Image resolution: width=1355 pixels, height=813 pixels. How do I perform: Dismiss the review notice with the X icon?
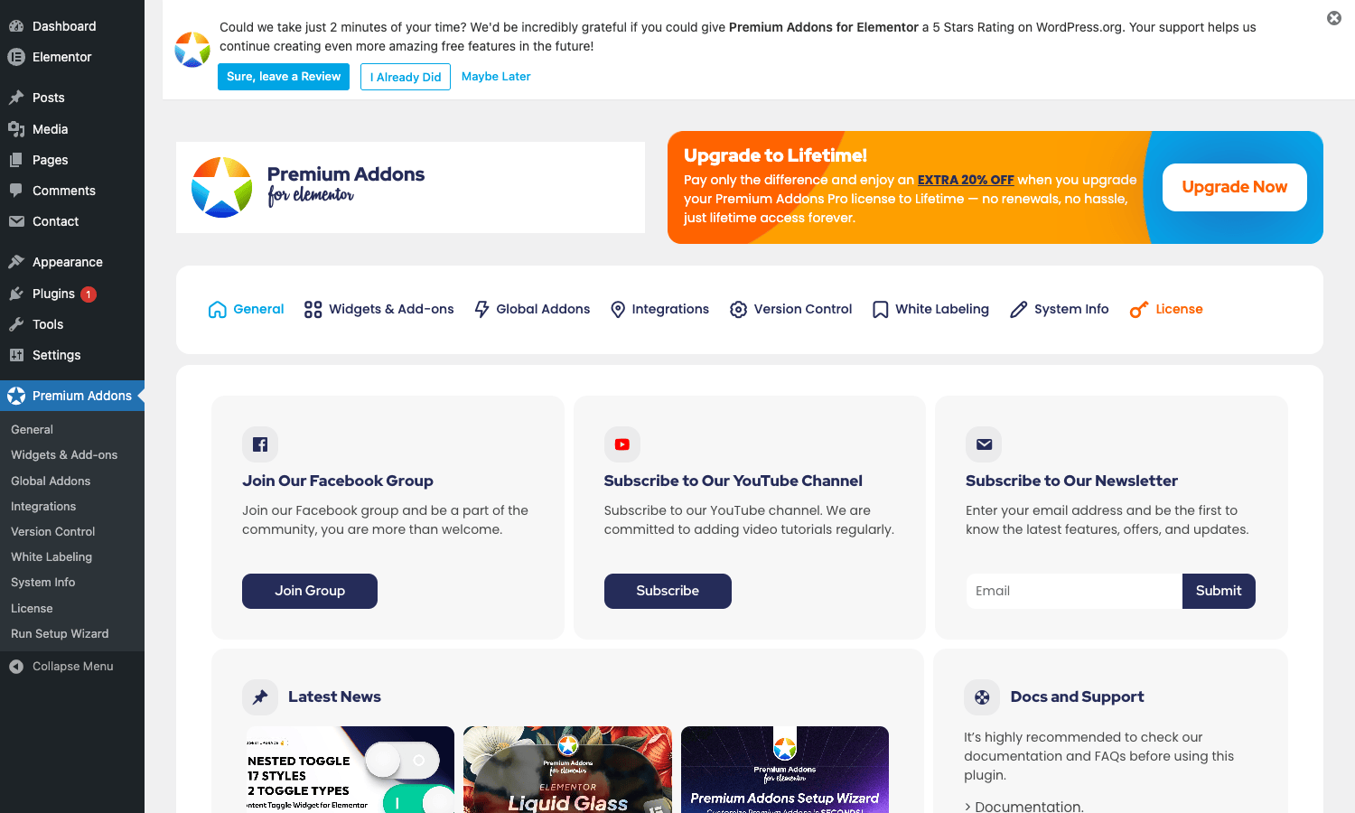[x=1334, y=18]
